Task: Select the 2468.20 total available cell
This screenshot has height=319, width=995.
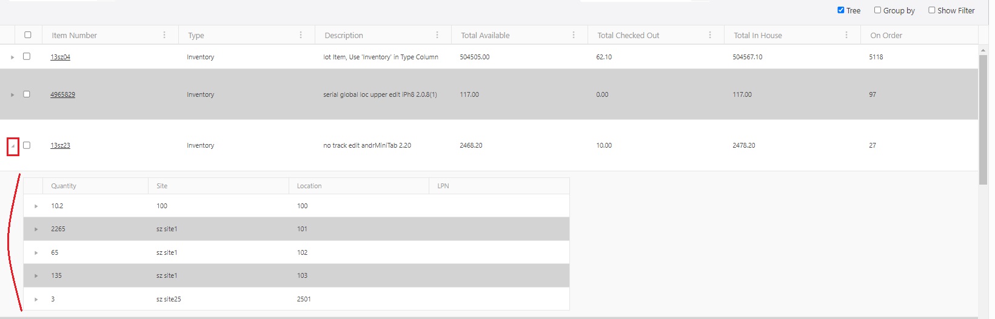Action: coord(471,145)
